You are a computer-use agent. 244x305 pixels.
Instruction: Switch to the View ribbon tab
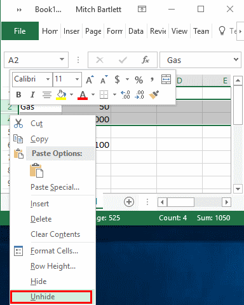[x=179, y=31]
